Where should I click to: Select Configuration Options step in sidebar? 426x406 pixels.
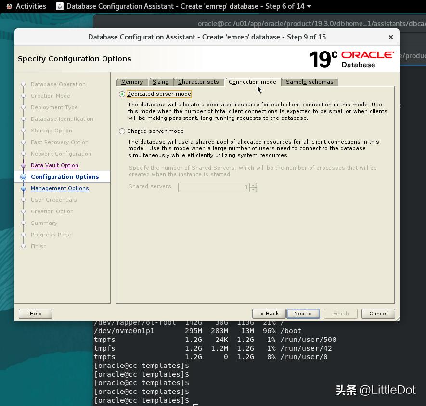65,177
